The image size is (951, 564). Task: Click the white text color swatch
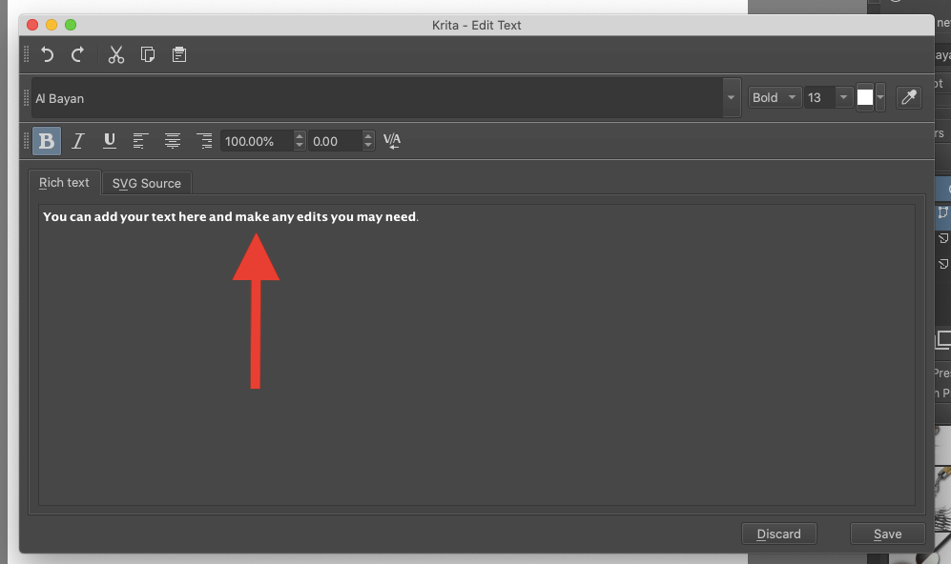pyautogui.click(x=865, y=97)
